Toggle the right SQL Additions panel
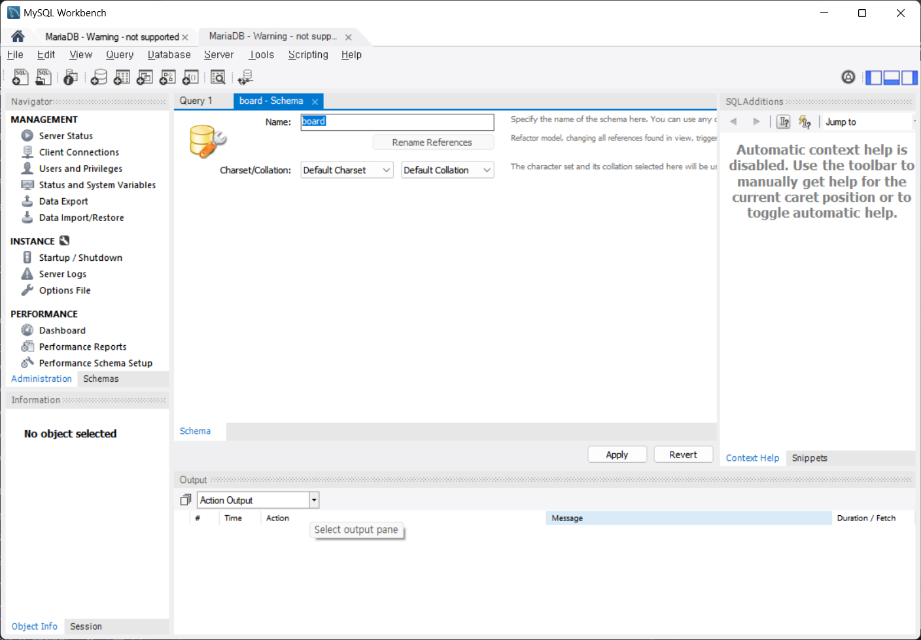The width and height of the screenshot is (921, 640). pos(909,78)
